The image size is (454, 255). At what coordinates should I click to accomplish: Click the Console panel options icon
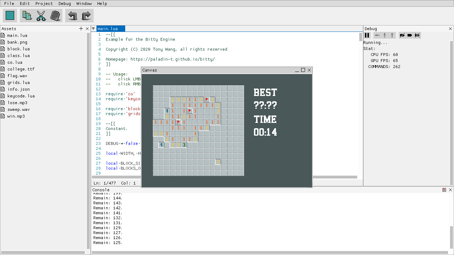point(444,190)
